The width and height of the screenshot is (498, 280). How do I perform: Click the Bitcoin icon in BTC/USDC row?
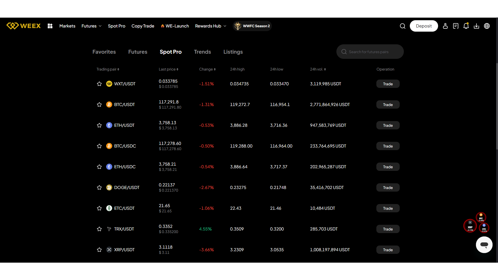tap(109, 146)
